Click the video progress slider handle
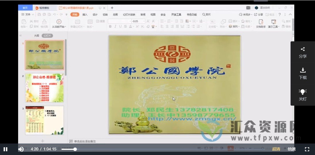Screen dimensions: 315x155 [75, 149]
